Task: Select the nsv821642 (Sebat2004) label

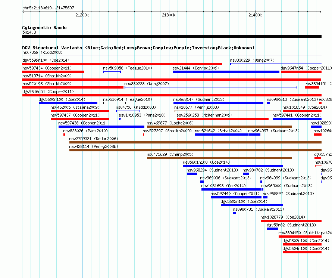Action: 218,131
